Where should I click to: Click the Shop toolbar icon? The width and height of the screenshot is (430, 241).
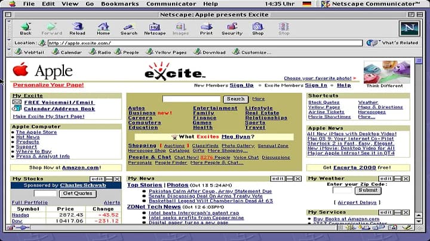pyautogui.click(x=257, y=29)
